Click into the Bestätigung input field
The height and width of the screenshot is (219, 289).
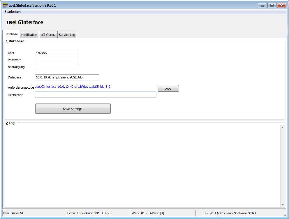coord(57,67)
